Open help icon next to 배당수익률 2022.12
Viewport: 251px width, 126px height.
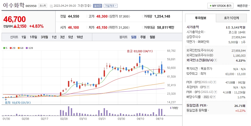coord(214,97)
